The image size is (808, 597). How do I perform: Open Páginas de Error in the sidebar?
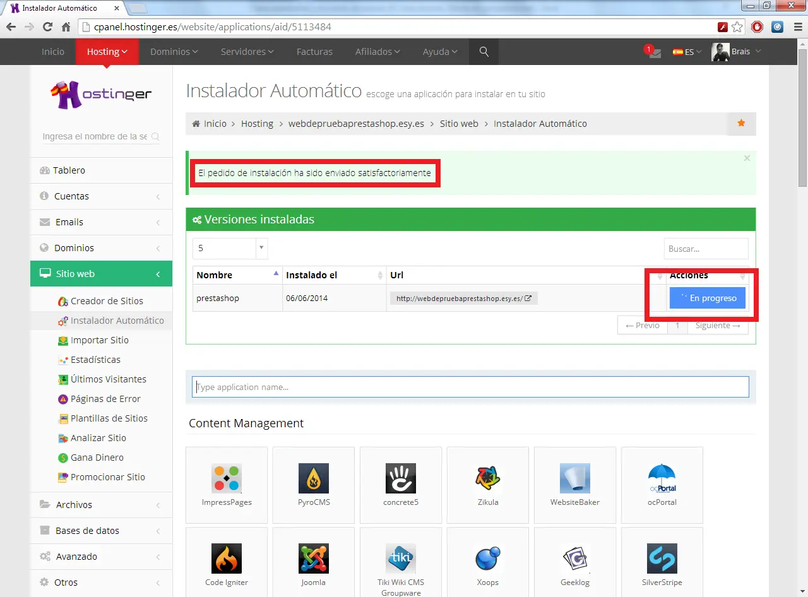pos(99,399)
